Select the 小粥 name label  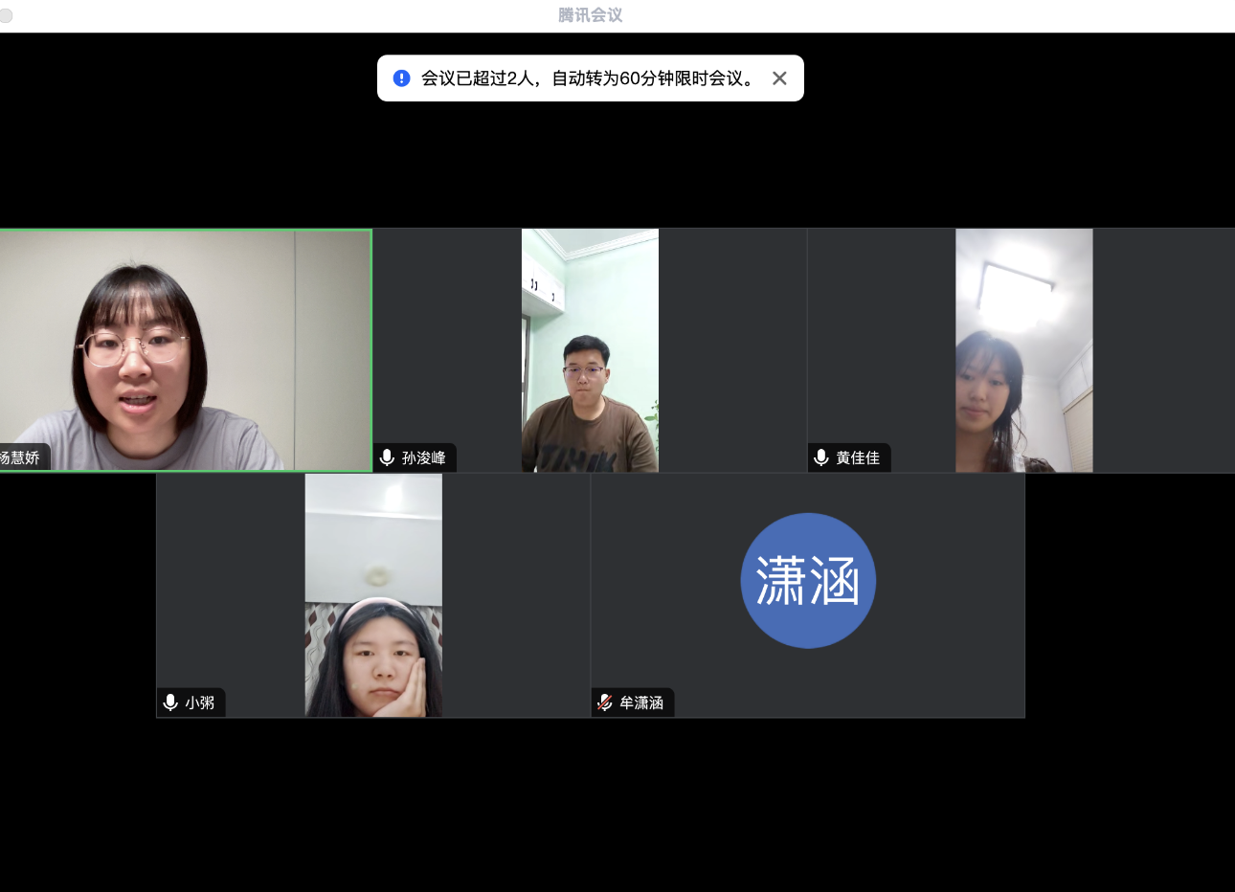tap(200, 702)
